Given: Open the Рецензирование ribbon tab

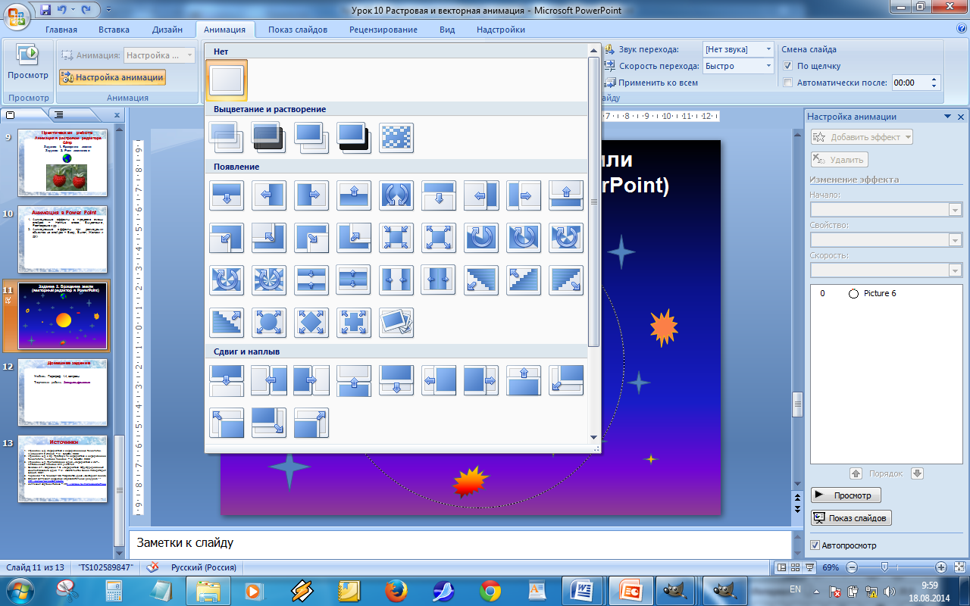Looking at the screenshot, I should (383, 30).
